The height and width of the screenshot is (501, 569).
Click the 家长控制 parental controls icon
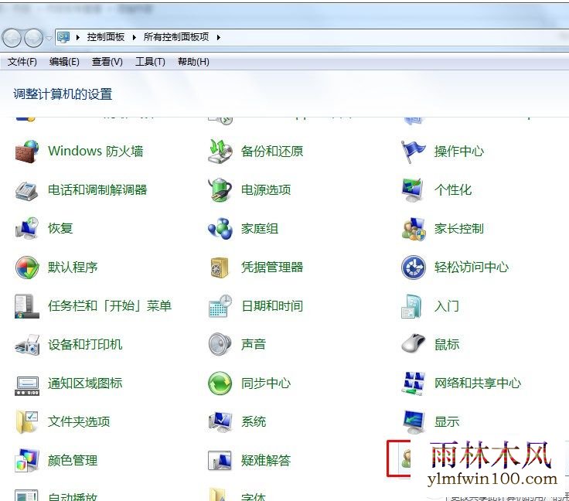[x=414, y=229]
